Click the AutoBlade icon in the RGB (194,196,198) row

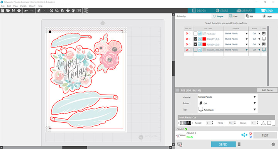(x=264, y=50)
